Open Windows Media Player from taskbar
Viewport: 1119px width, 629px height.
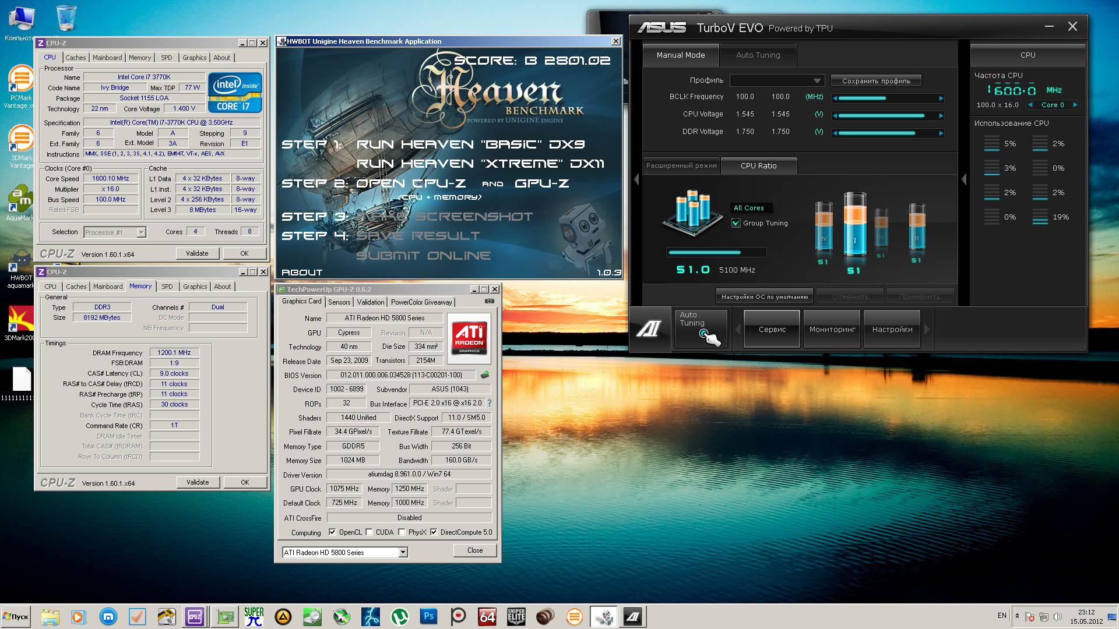click(x=78, y=617)
